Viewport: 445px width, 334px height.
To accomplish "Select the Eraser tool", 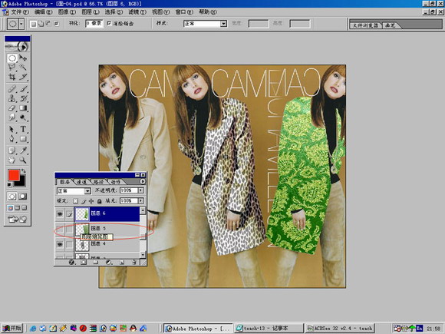I will 12,108.
